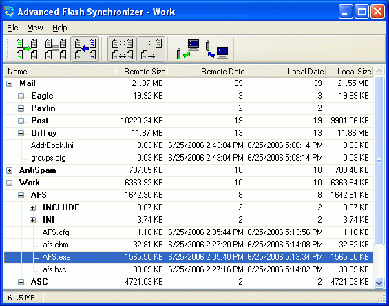Click computer to flash drive blue arrow icon
This screenshot has height=306, width=389.
[x=217, y=49]
